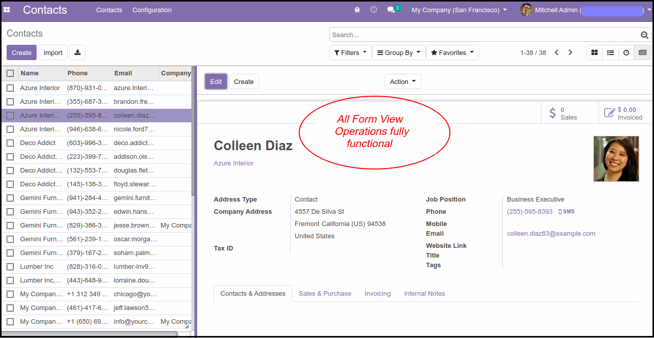Check the Deco Addict (603) row checkbox
Viewport: 654px width, 338px height.
point(10,143)
